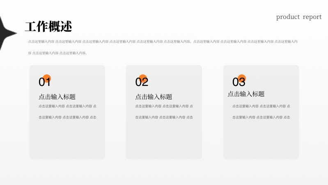The image size is (328, 185).
Task: Select the body text in the first card
Action: tap(67, 111)
